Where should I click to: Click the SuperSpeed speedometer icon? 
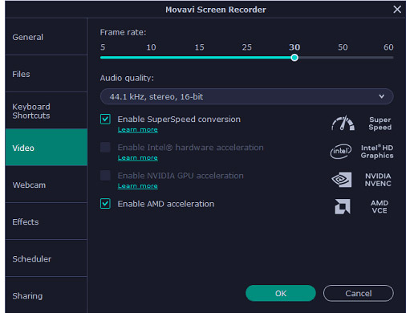(x=343, y=123)
